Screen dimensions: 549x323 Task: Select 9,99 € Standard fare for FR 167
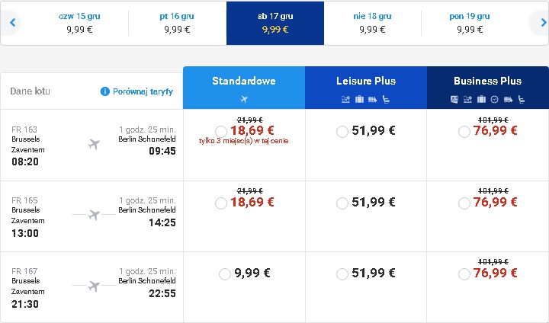(224, 274)
